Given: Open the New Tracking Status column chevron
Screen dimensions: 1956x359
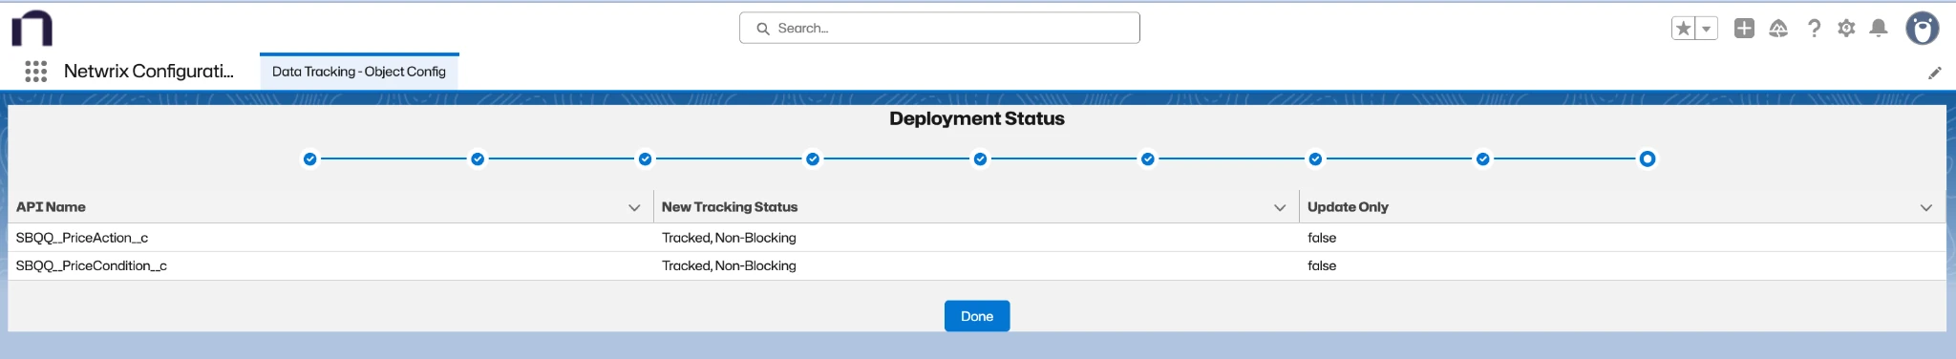Looking at the screenshot, I should 1280,207.
